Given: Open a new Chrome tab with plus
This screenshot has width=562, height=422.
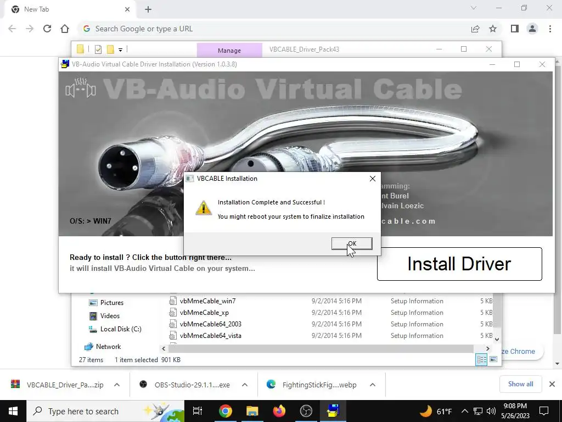Looking at the screenshot, I should (x=148, y=9).
